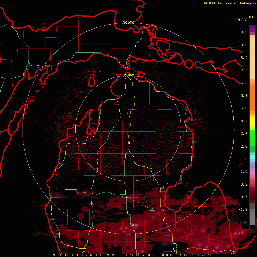This screenshot has height=257, width=257.
Task: Click the NEXLAB-College of DuPage watermark text
Action: [228, 3]
